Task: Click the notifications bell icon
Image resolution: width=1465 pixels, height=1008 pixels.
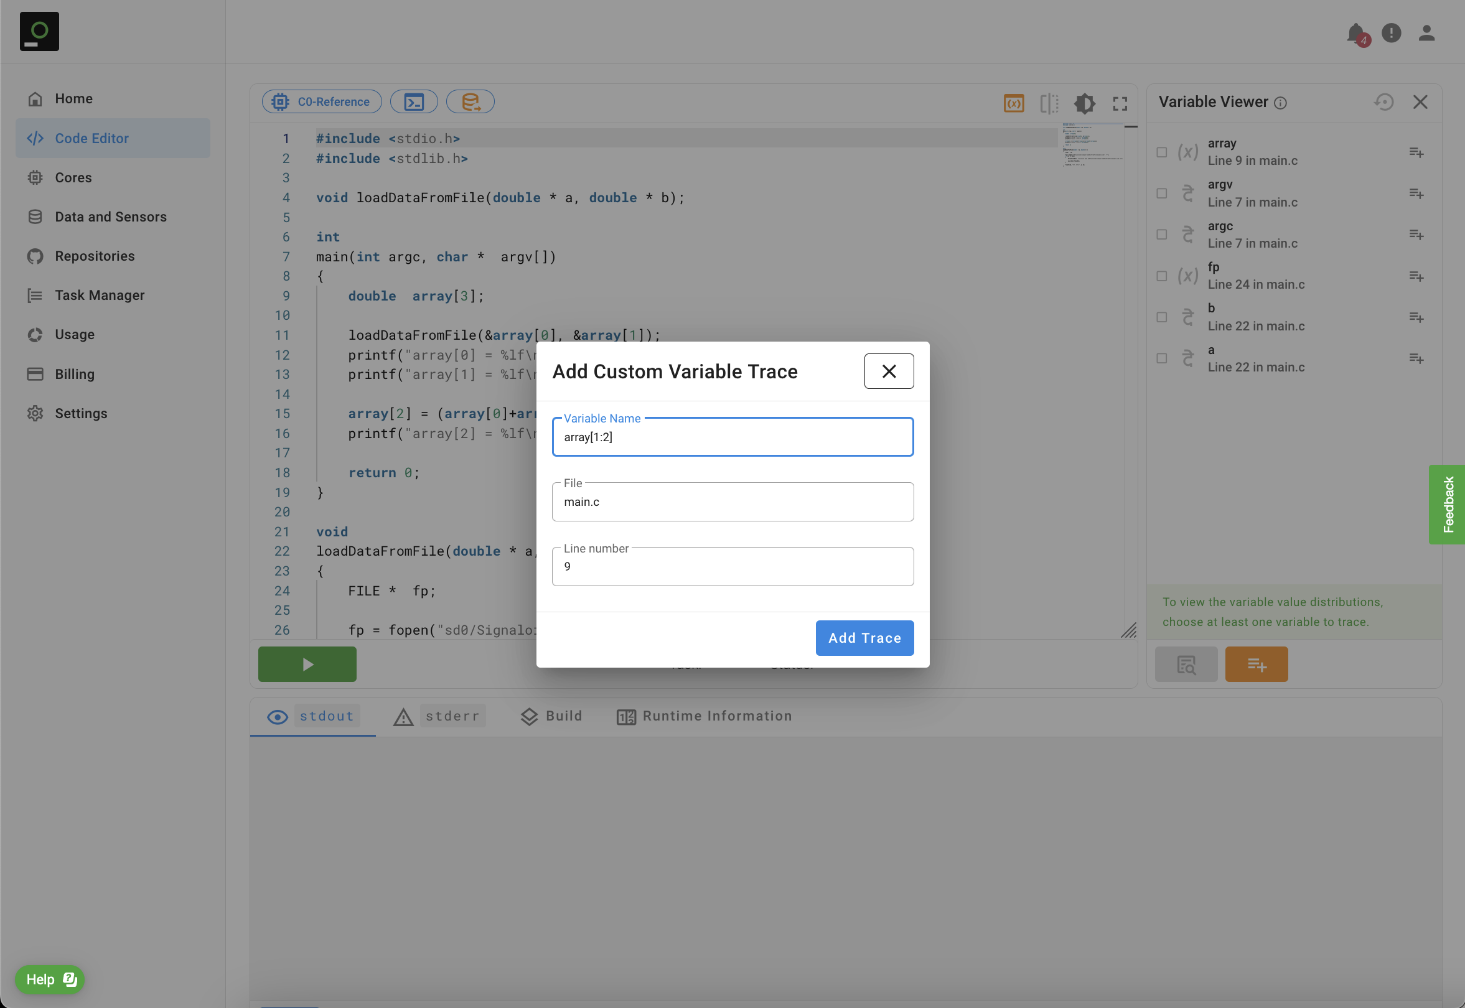Action: 1355,33
